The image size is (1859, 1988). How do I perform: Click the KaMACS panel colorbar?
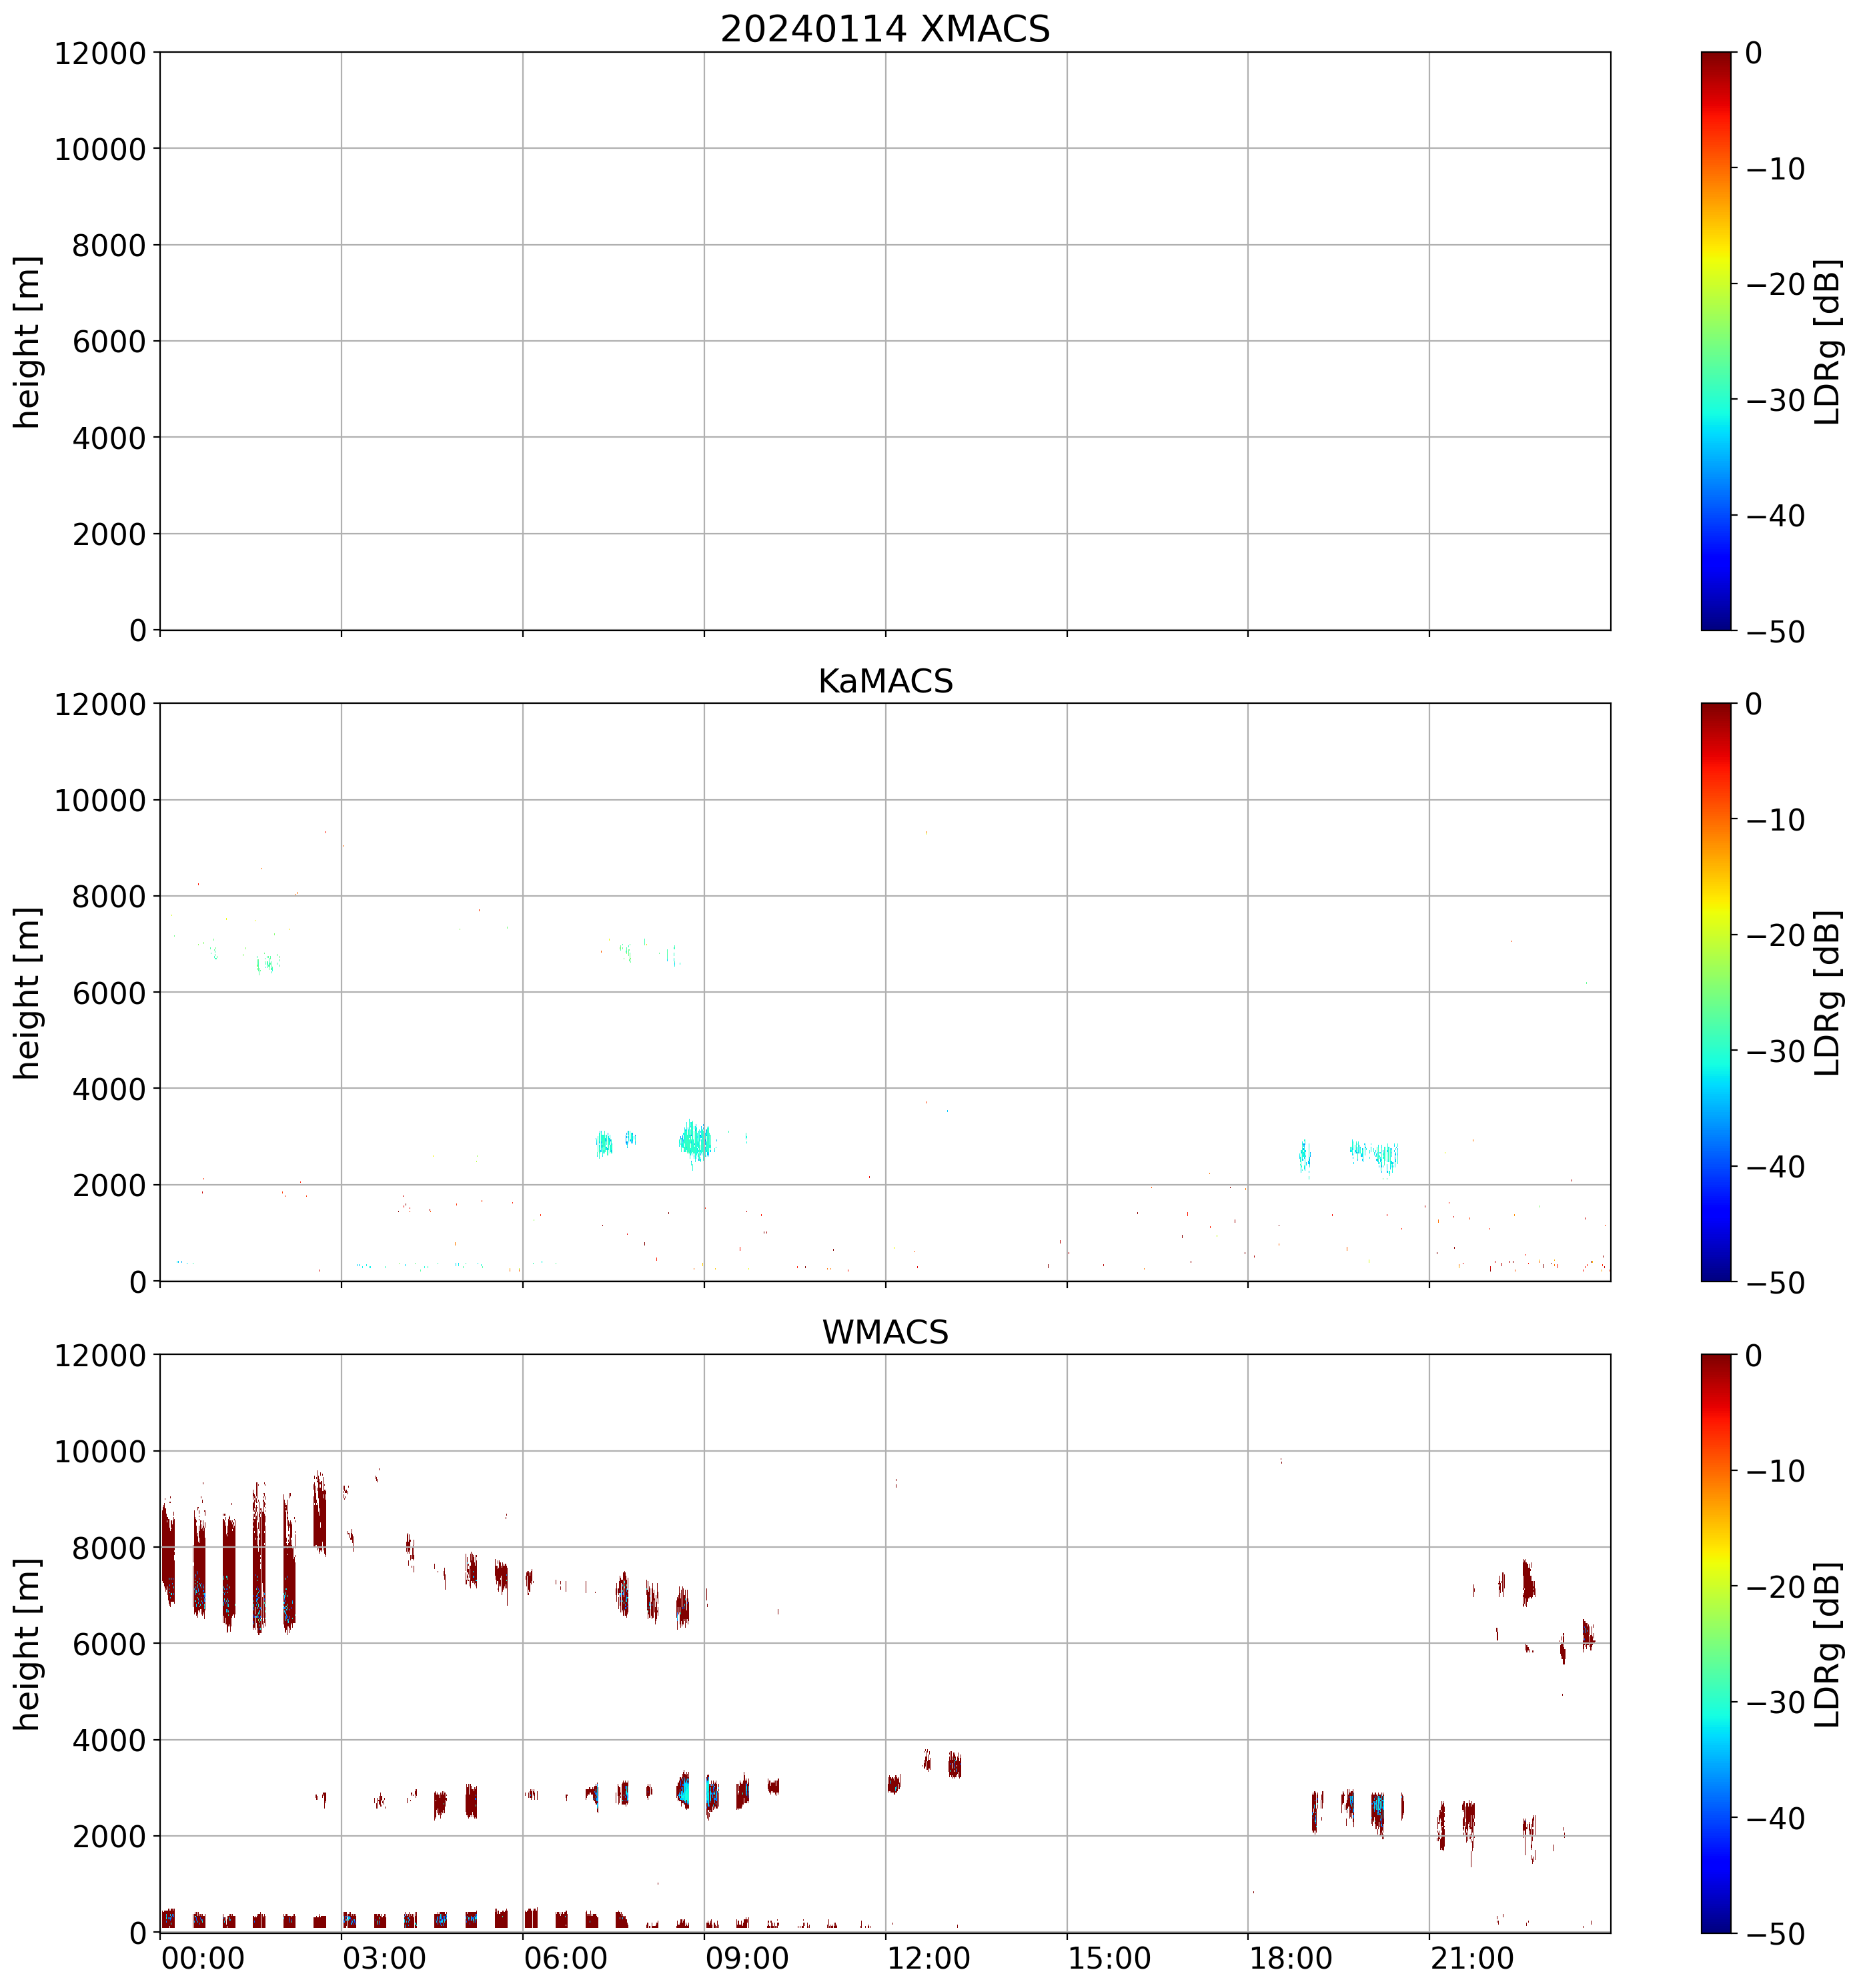(1716, 992)
